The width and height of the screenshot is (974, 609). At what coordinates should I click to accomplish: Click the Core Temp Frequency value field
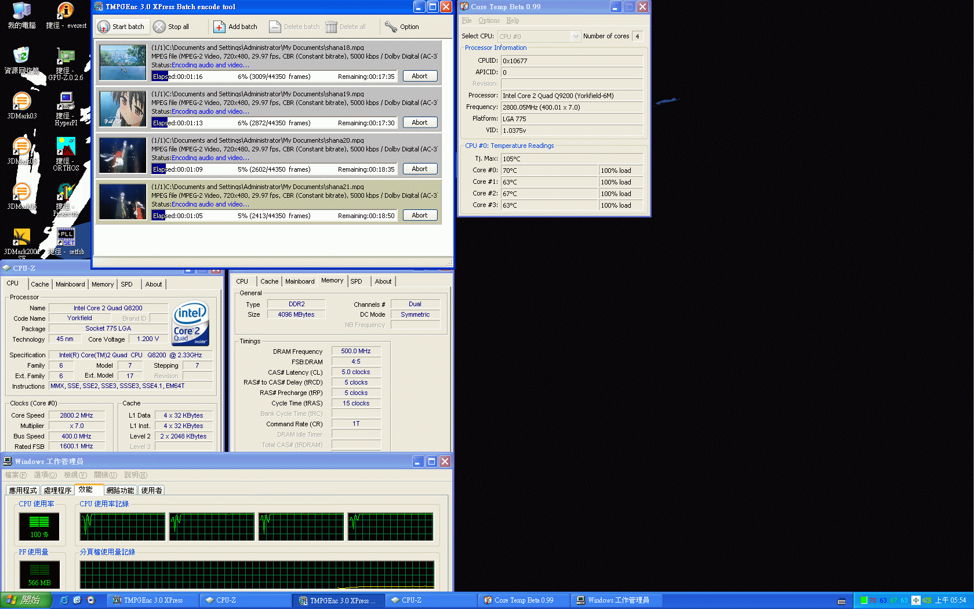(x=572, y=107)
